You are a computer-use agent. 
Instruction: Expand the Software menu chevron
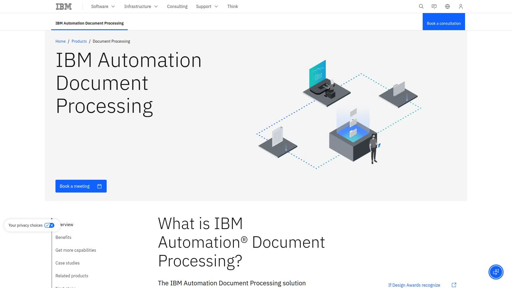(113, 6)
